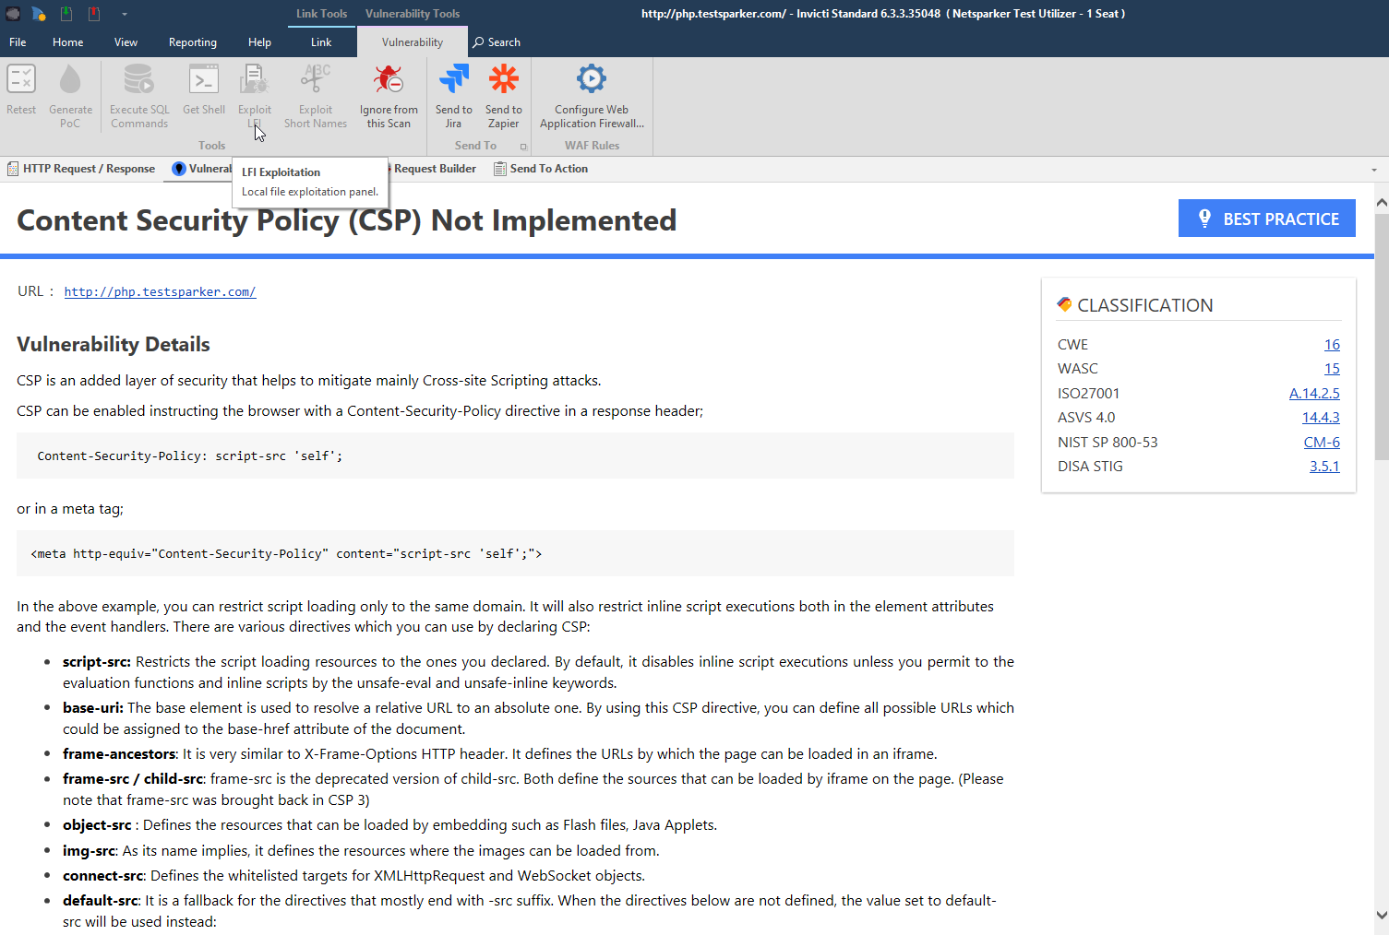The image size is (1389, 935).
Task: Switch to the View ribbon tab
Action: [126, 42]
